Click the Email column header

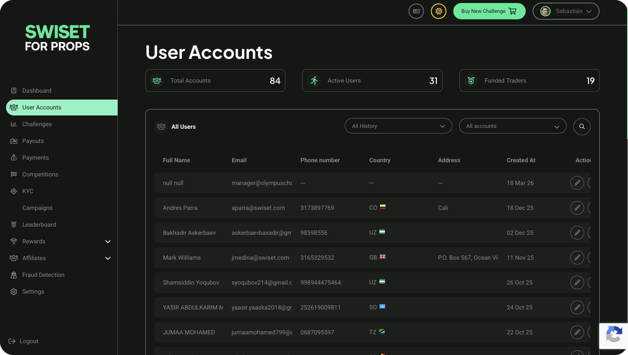click(x=239, y=160)
